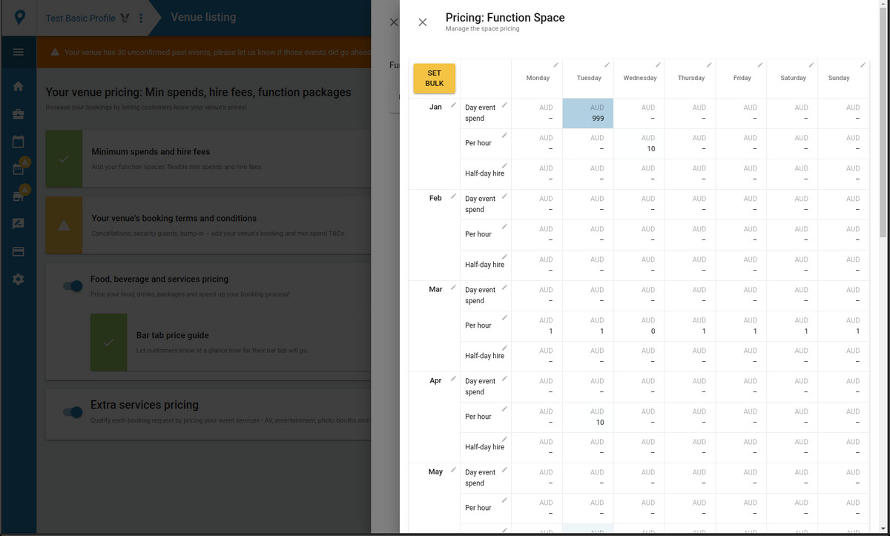Click Jan Wednesday Per hour cell showing 10

point(640,144)
